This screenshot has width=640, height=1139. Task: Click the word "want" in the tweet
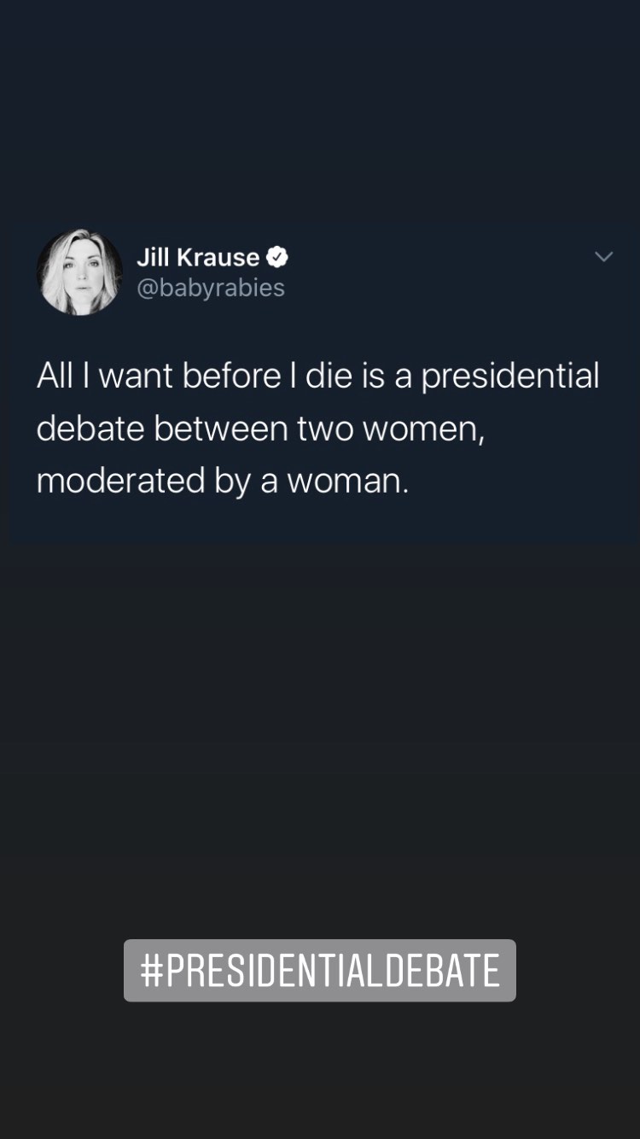[x=134, y=376]
